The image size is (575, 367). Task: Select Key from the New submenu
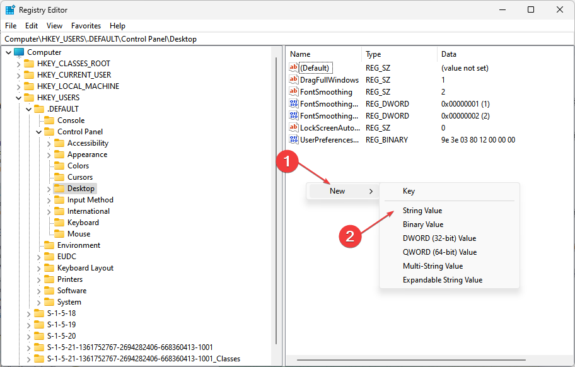pos(449,191)
